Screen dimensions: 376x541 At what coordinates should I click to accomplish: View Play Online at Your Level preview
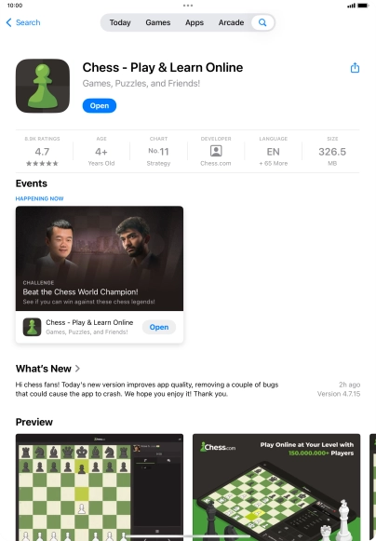(x=276, y=487)
